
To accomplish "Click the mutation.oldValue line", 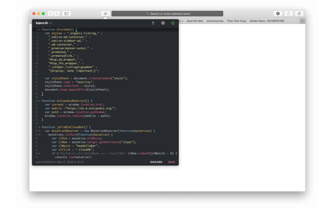I will [x=77, y=138].
